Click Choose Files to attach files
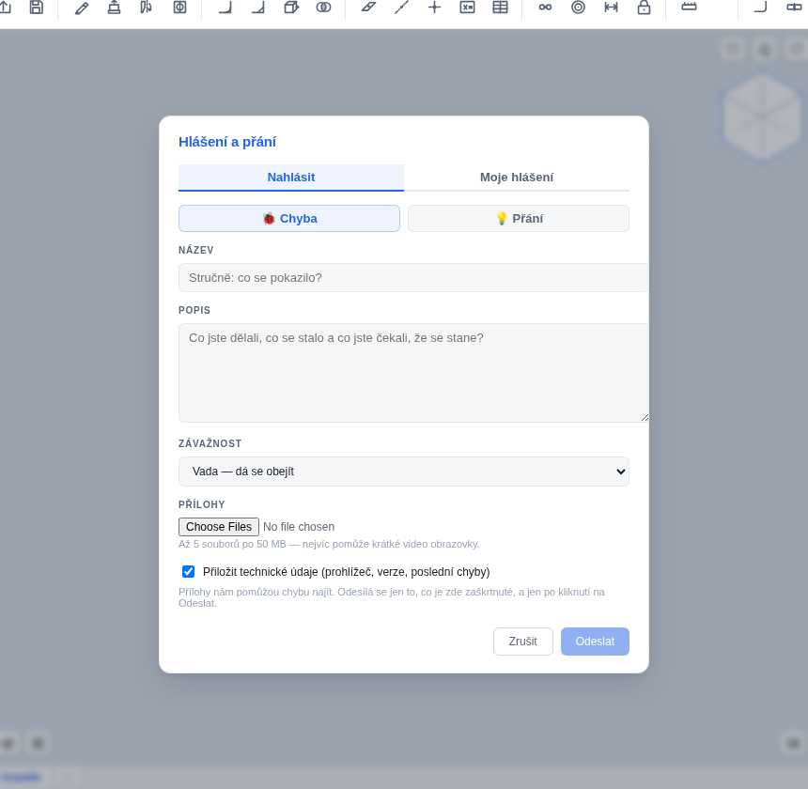808x789 pixels. 219,527
